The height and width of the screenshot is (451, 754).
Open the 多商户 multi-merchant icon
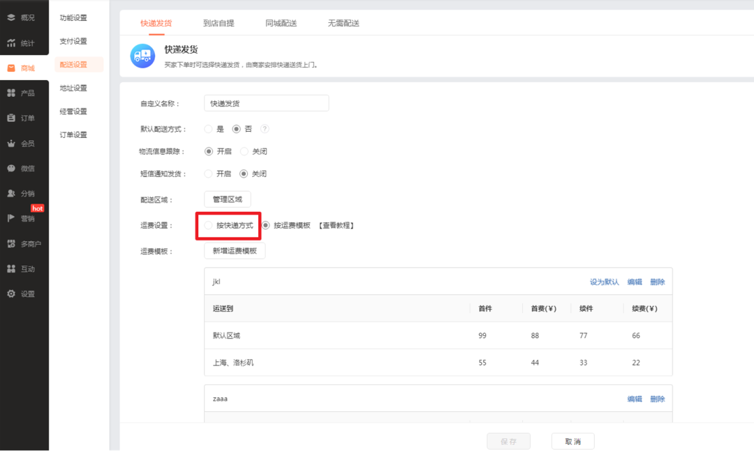[11, 243]
